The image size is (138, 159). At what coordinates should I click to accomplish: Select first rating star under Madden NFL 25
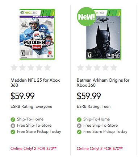point(14,68)
